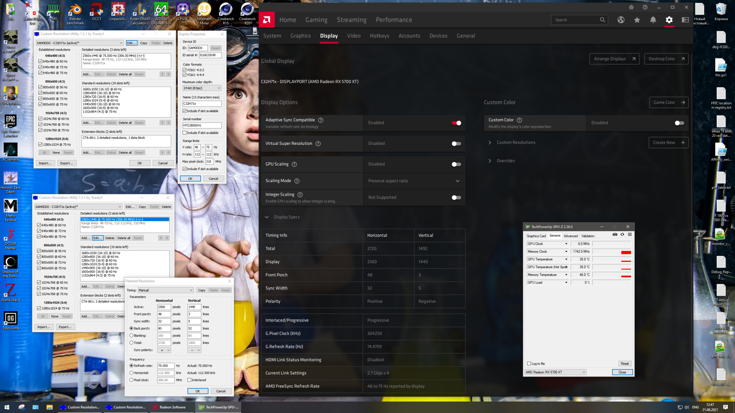This screenshot has width=735, height=413.
Task: Check the Interlaced checkbox in Detailed Resolution
Action: [189, 380]
